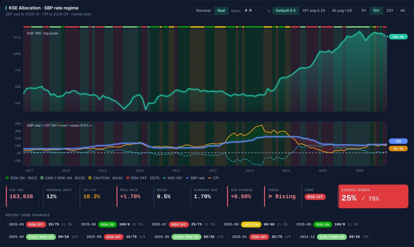
Task: Select the 5Y time range
Action: click(364, 11)
